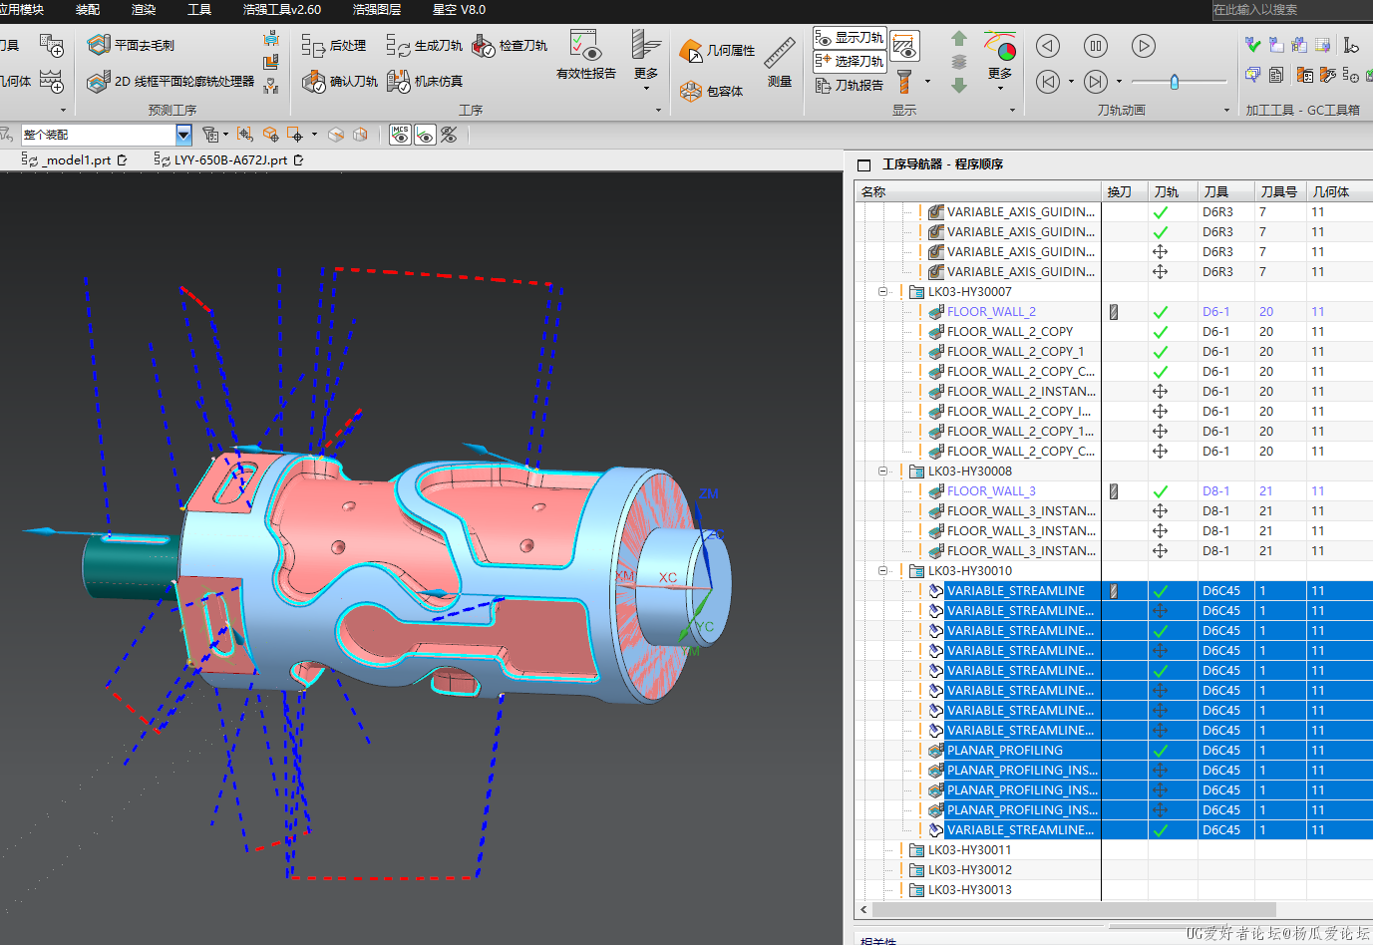The image size is (1373, 945).
Task: Click the operation navigator horizontal scrollbar
Action: click(x=1074, y=909)
